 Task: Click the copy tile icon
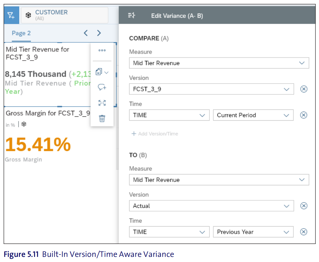point(99,72)
